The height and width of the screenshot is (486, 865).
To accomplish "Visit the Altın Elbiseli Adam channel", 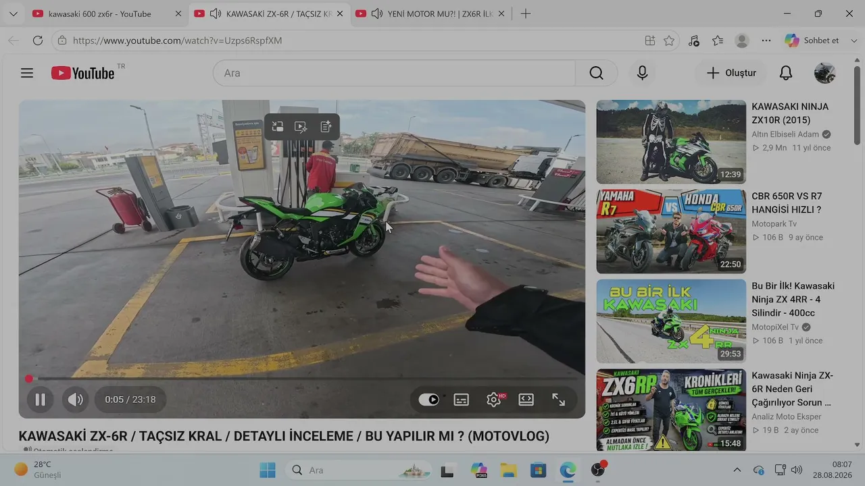I will coord(785,134).
